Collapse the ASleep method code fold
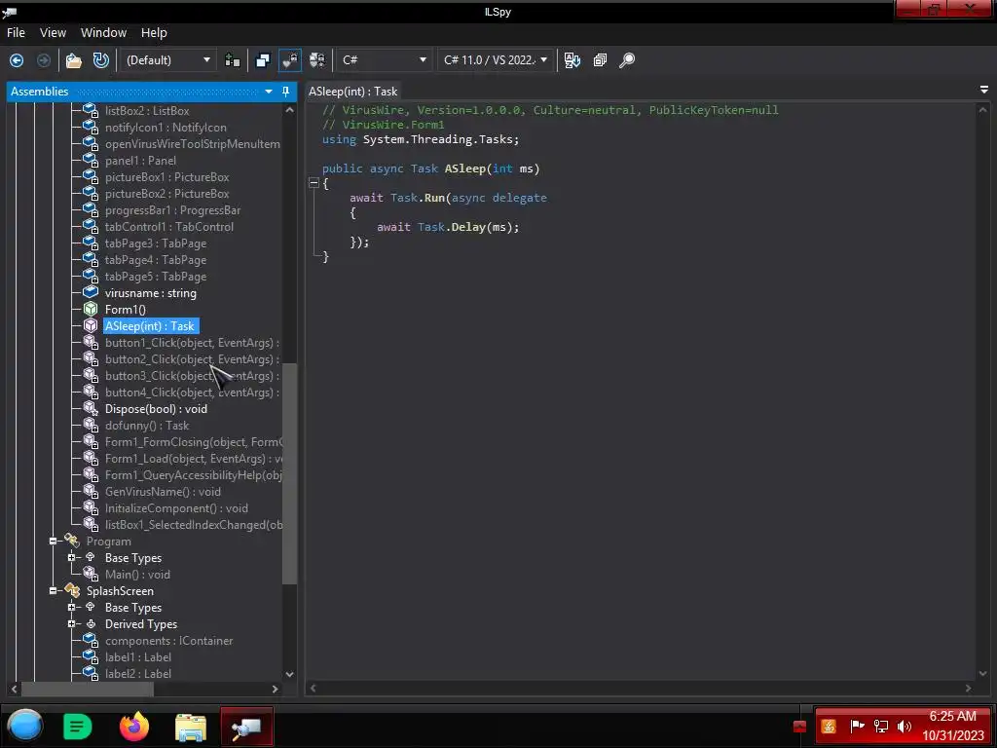 [x=314, y=183]
